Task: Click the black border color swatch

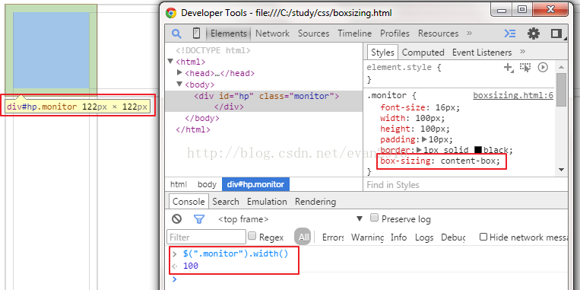Action: point(478,150)
